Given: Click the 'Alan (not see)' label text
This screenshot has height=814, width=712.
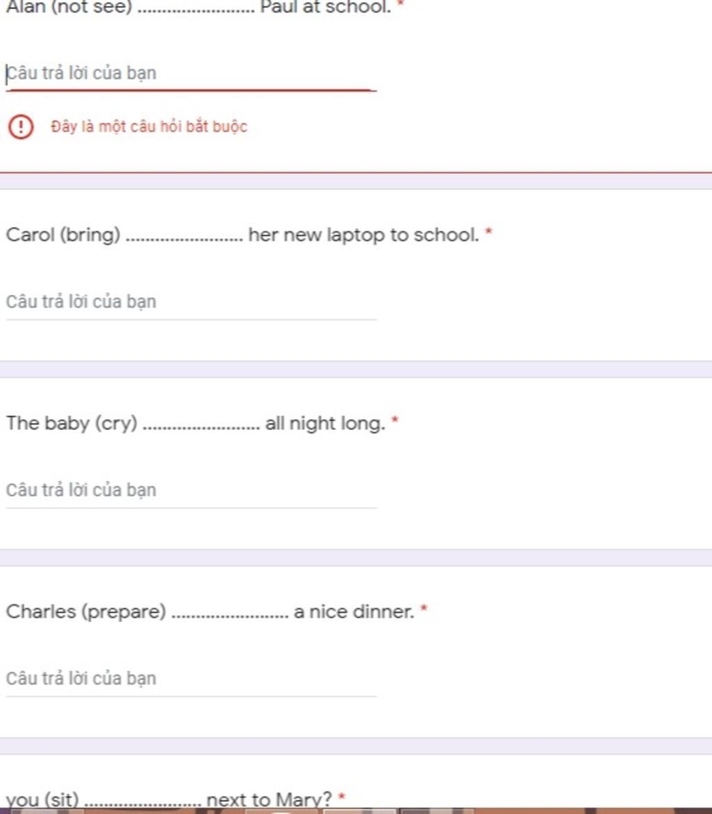Looking at the screenshot, I should [x=69, y=8].
